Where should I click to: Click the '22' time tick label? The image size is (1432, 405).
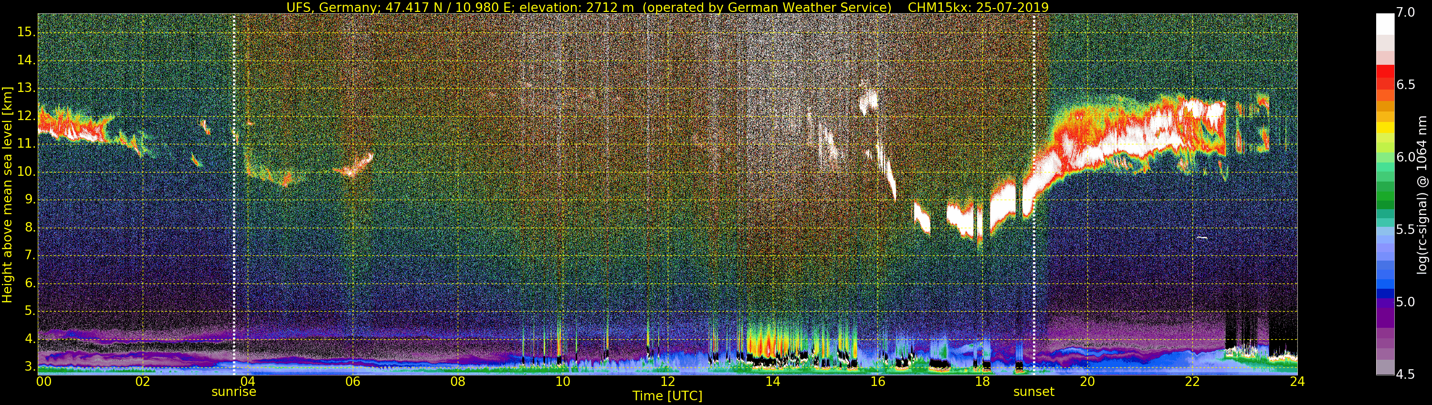[x=1192, y=382]
